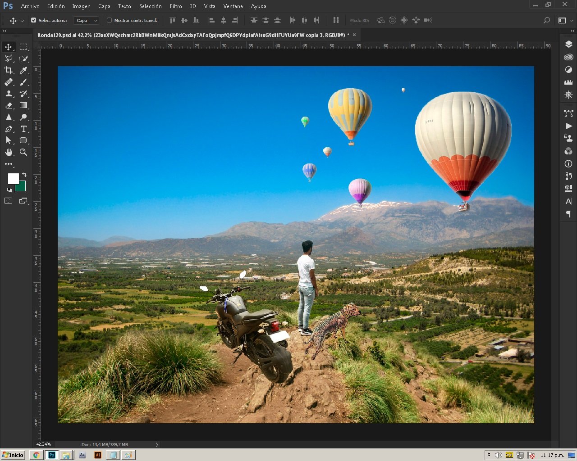Select the History Brush tool
Image resolution: width=577 pixels, height=461 pixels.
click(23, 94)
